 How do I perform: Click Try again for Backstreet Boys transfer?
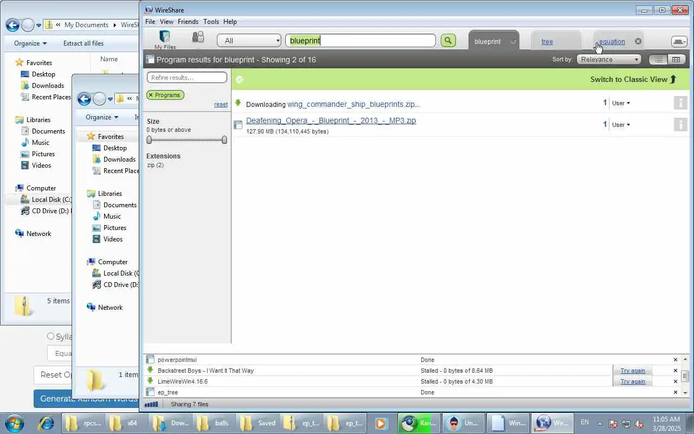[633, 371]
